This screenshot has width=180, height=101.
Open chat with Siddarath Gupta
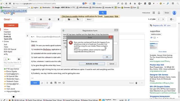(12, 81)
